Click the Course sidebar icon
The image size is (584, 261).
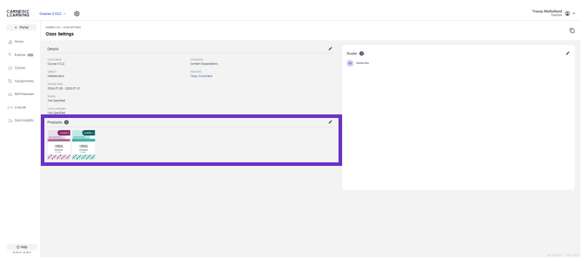[x=10, y=68]
